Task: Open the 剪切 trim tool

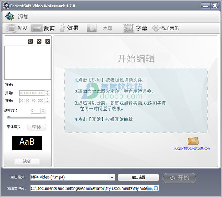Action: click(16, 28)
